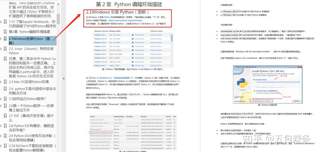Click shield icon next to Install Now

coord(254,80)
